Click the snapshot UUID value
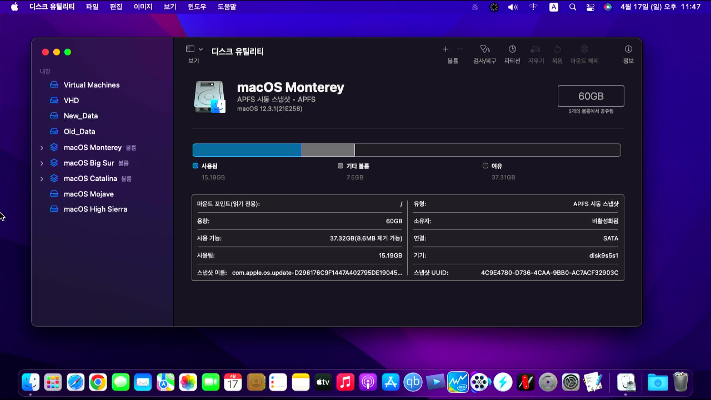This screenshot has width=711, height=400. (x=550, y=273)
